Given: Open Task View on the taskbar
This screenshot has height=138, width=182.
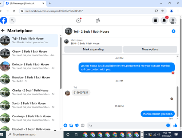Looking at the screenshot, I should point(76,134).
